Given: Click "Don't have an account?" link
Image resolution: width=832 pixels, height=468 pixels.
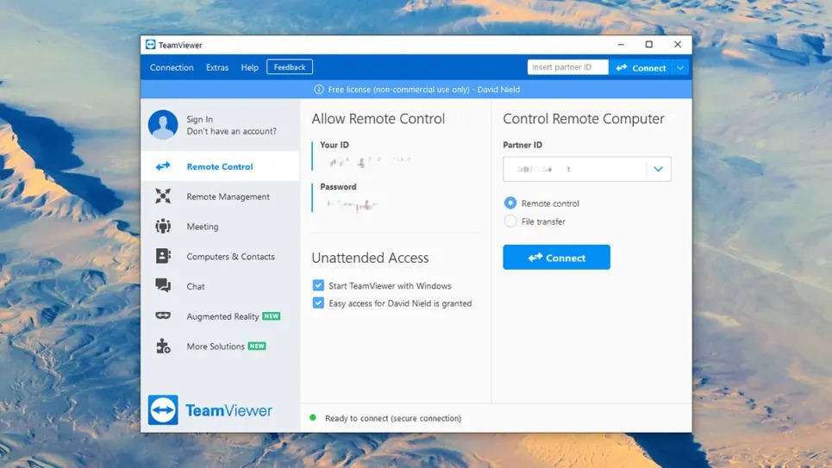Looking at the screenshot, I should pyautogui.click(x=231, y=131).
